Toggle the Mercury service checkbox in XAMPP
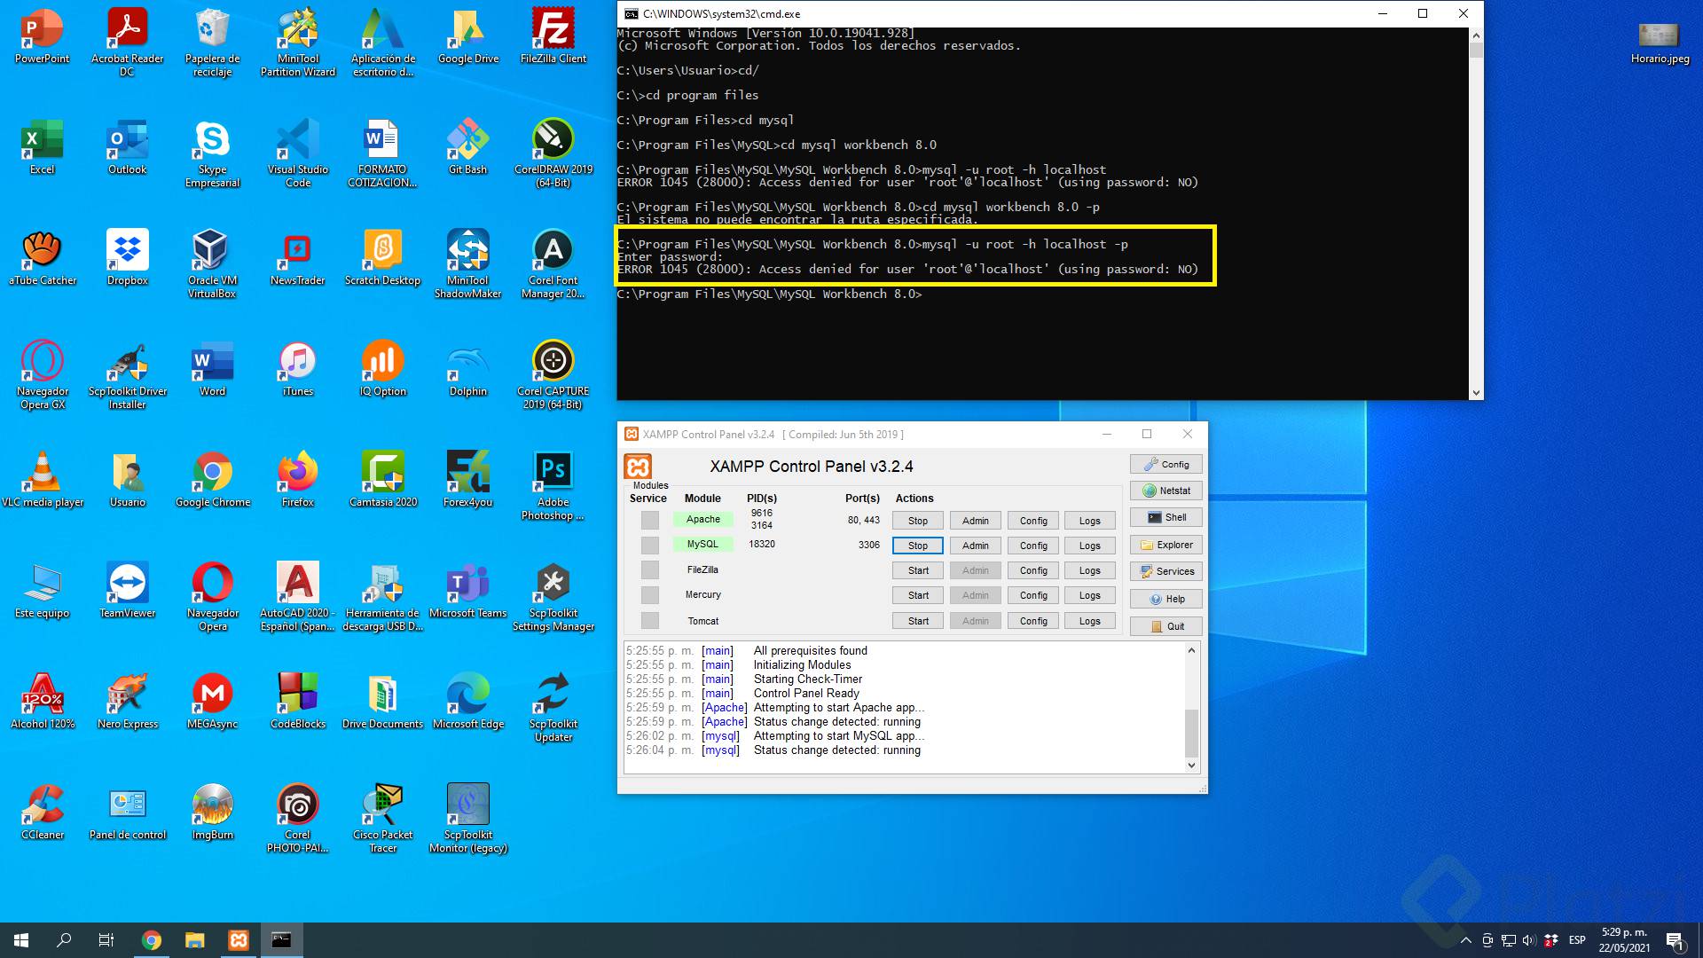1703x958 pixels. coord(650,595)
